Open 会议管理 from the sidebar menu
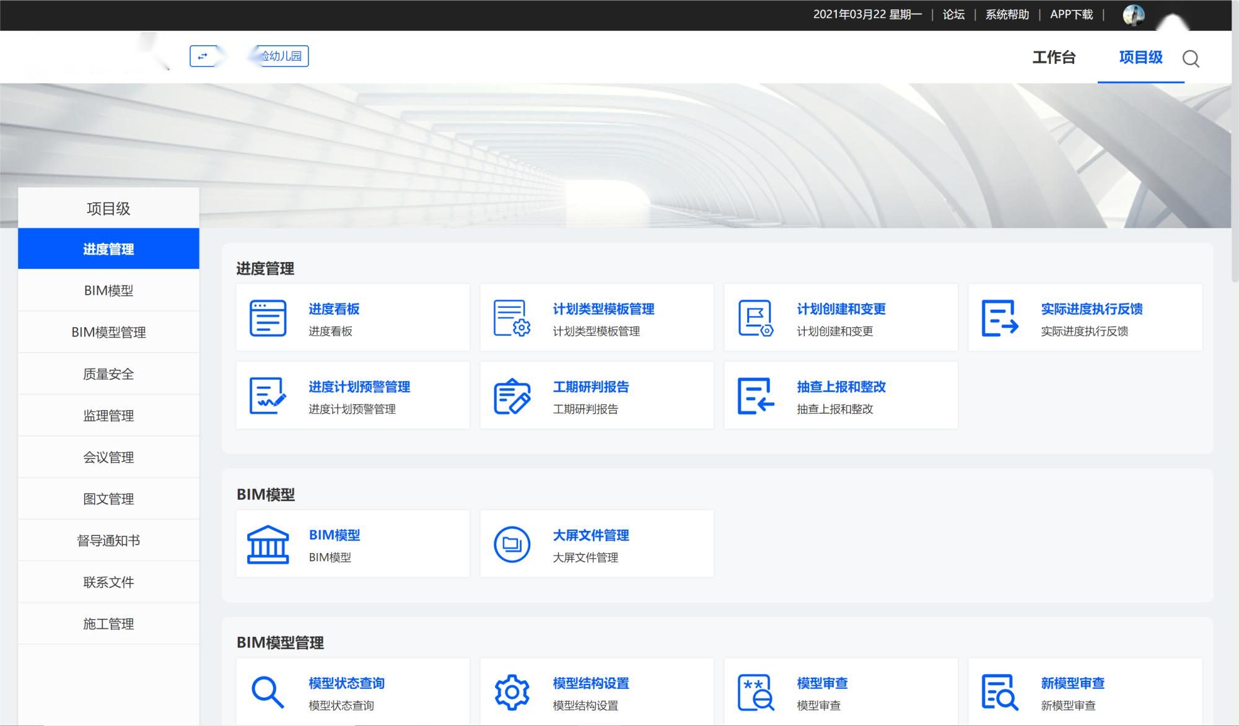The image size is (1239, 726). click(x=109, y=457)
